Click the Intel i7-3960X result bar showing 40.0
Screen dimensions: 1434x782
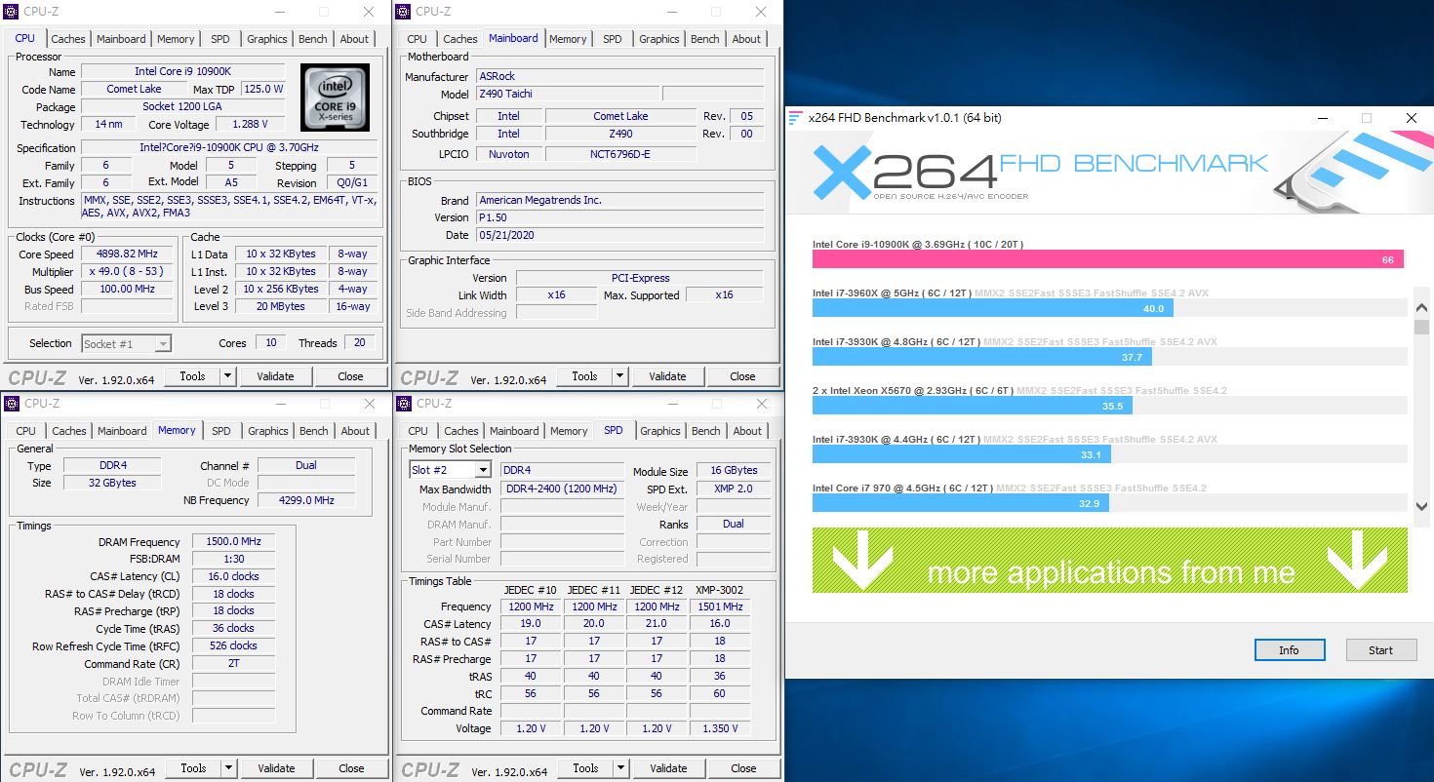click(x=993, y=309)
